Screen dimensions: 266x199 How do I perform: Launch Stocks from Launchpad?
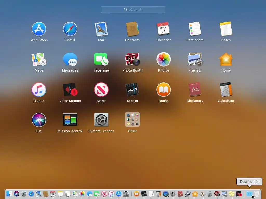[x=132, y=90]
